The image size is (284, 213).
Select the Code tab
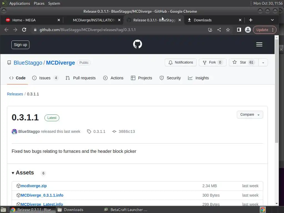tap(17, 78)
